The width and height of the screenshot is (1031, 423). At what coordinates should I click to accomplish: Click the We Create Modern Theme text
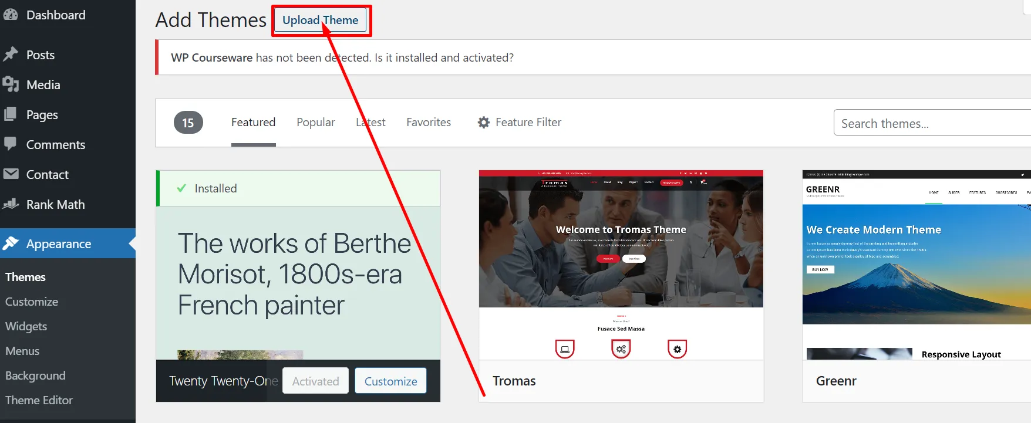pyautogui.click(x=874, y=229)
